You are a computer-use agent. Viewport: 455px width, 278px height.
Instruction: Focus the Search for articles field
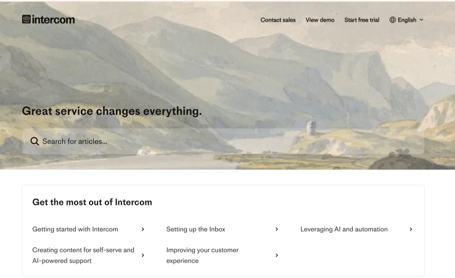pos(222,141)
